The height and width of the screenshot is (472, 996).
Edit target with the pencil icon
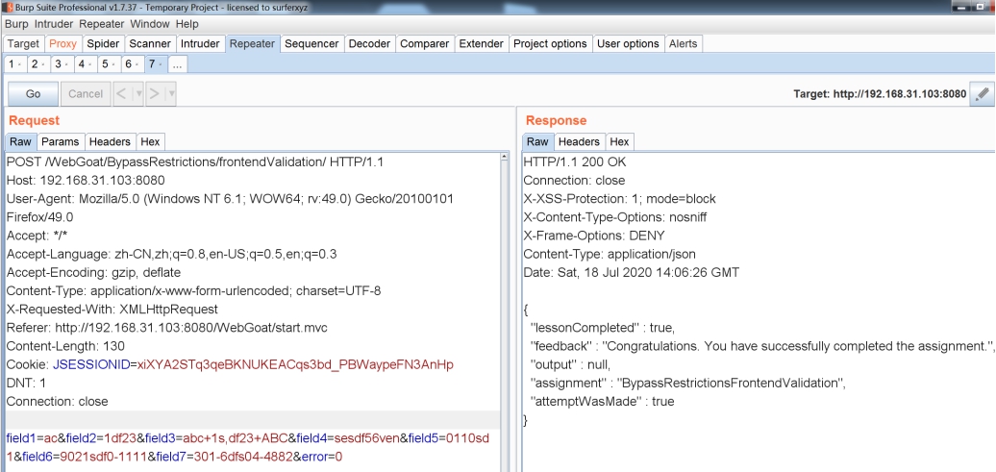coord(982,93)
